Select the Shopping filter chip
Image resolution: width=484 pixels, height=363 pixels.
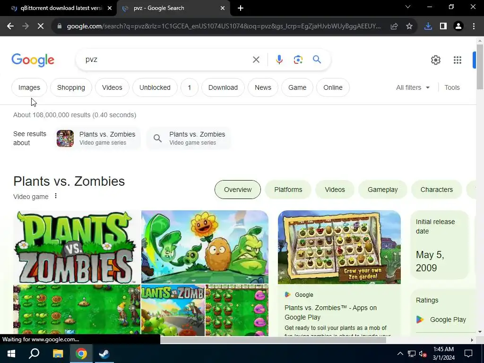[71, 87]
